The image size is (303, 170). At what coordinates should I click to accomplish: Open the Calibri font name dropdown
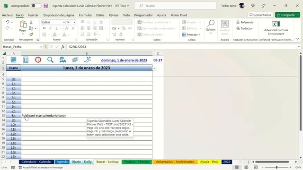tap(64, 22)
